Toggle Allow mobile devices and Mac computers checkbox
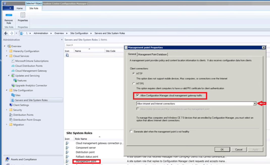The image size is (270, 165). pyautogui.click(x=138, y=109)
